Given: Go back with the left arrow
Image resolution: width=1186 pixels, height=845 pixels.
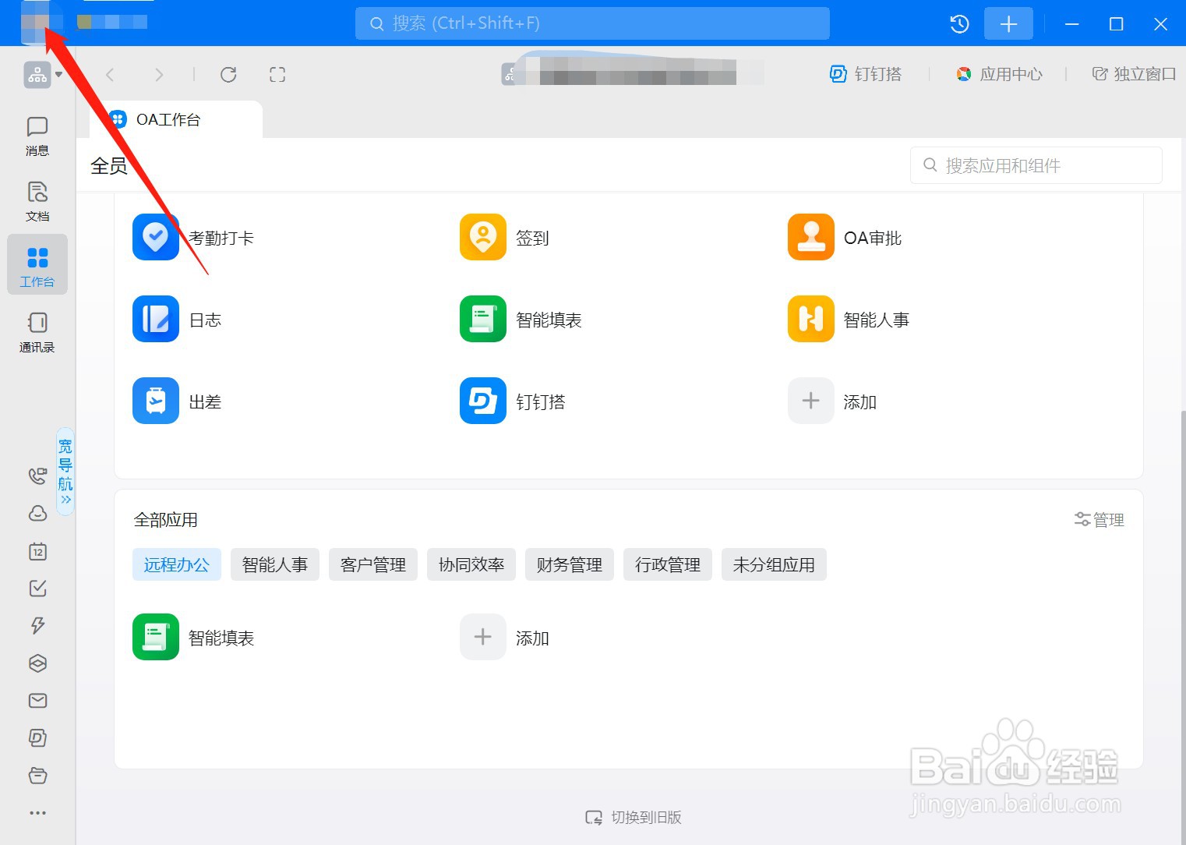Looking at the screenshot, I should coord(110,75).
